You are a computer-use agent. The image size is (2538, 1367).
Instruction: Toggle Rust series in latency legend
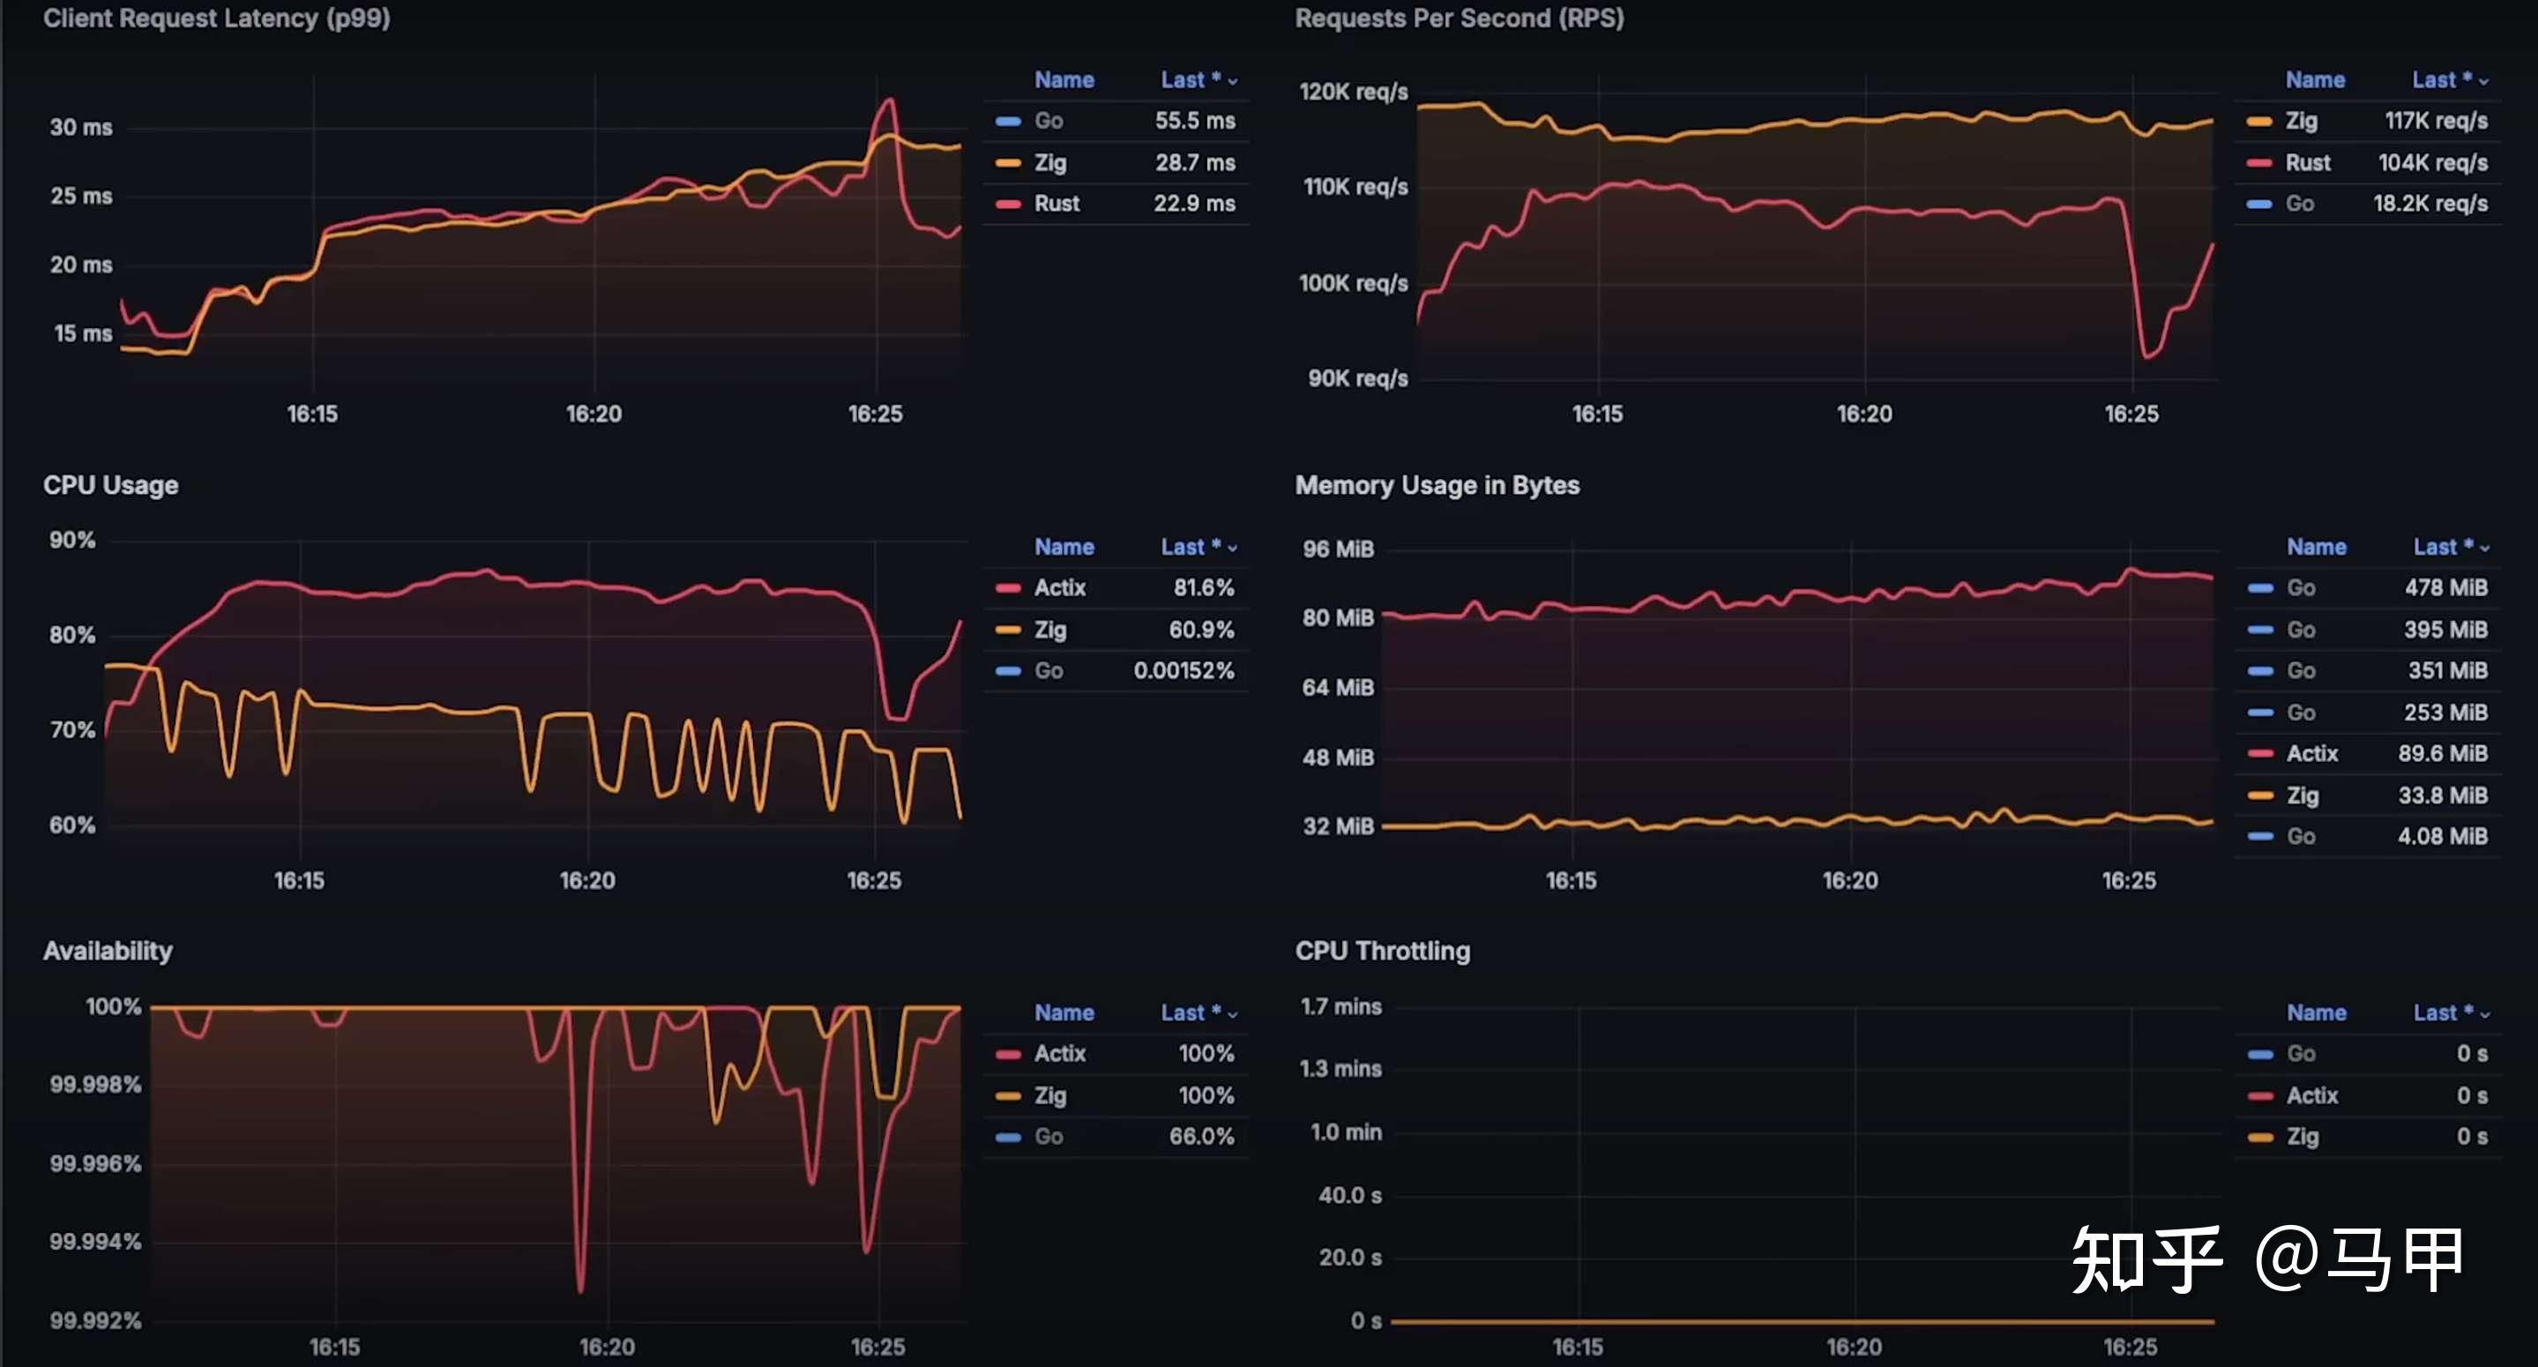pyautogui.click(x=1056, y=204)
